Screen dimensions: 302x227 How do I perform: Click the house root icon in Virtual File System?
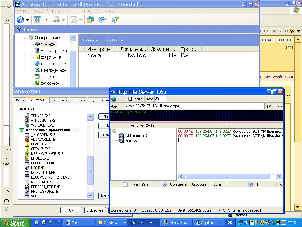(x=114, y=131)
